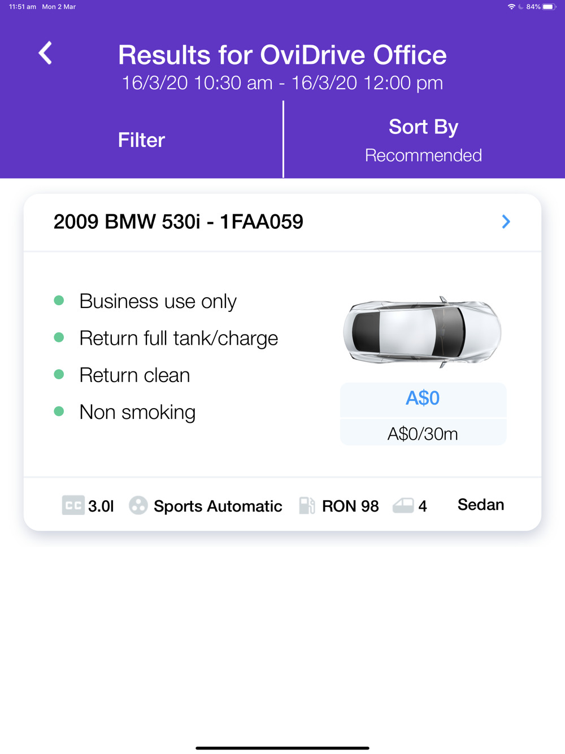Tap the Return full tank/charge rule
565x754 pixels.
179,338
